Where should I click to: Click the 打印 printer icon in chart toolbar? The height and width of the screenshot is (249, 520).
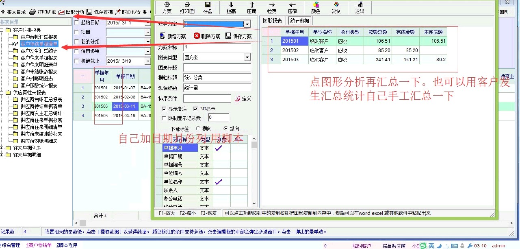click(x=187, y=5)
